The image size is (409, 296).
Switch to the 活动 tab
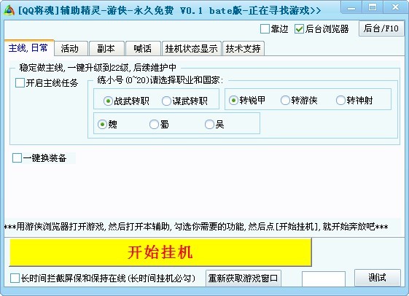coord(71,49)
